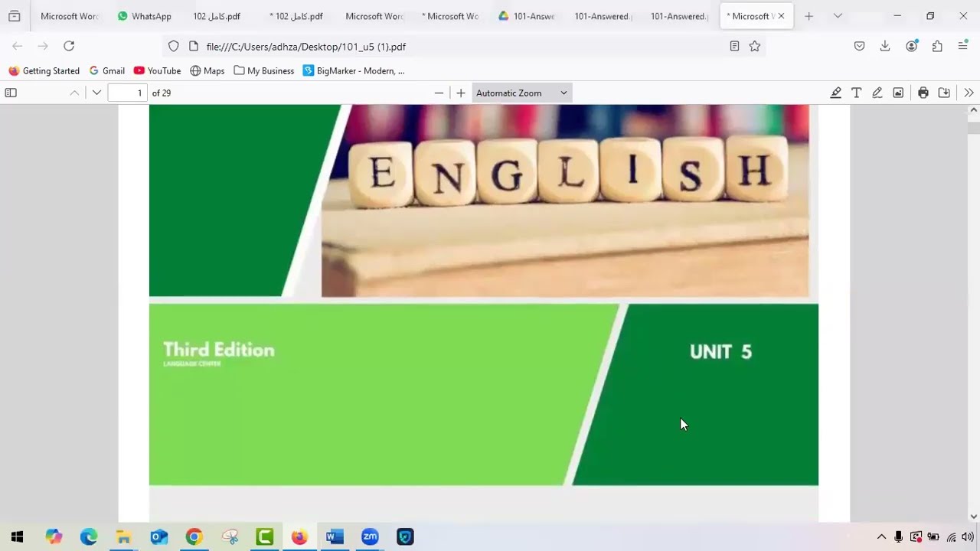
Task: Switch to the WhatsApp tab
Action: 145,16
